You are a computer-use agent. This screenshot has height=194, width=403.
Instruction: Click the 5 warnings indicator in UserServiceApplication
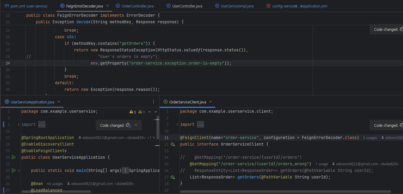pyautogui.click(x=133, y=112)
